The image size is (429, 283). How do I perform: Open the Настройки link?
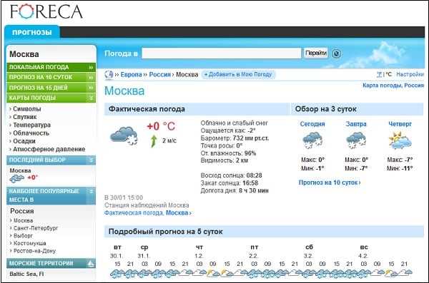point(410,74)
